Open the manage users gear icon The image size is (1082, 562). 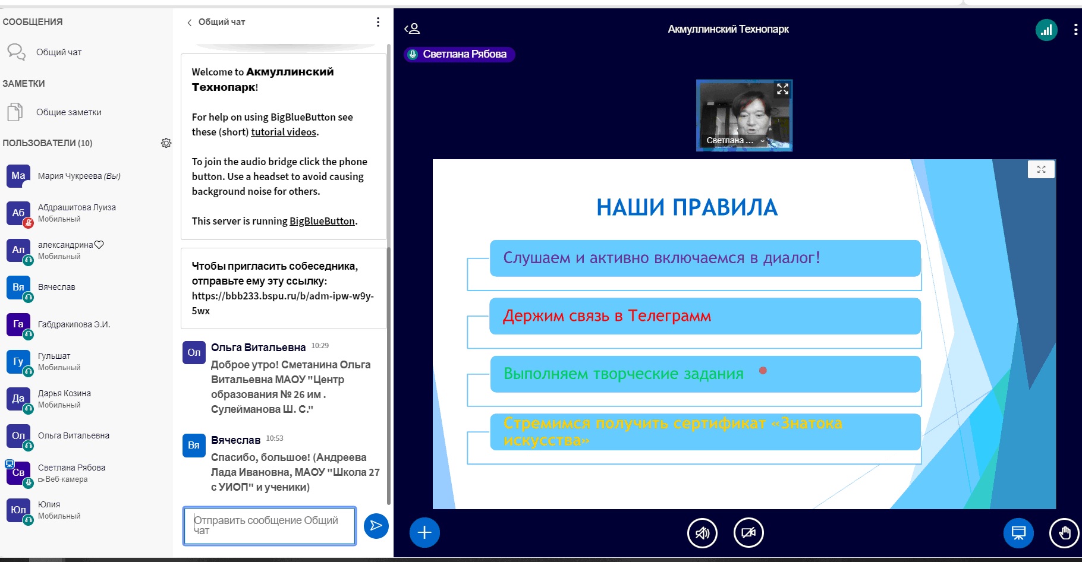(x=166, y=143)
